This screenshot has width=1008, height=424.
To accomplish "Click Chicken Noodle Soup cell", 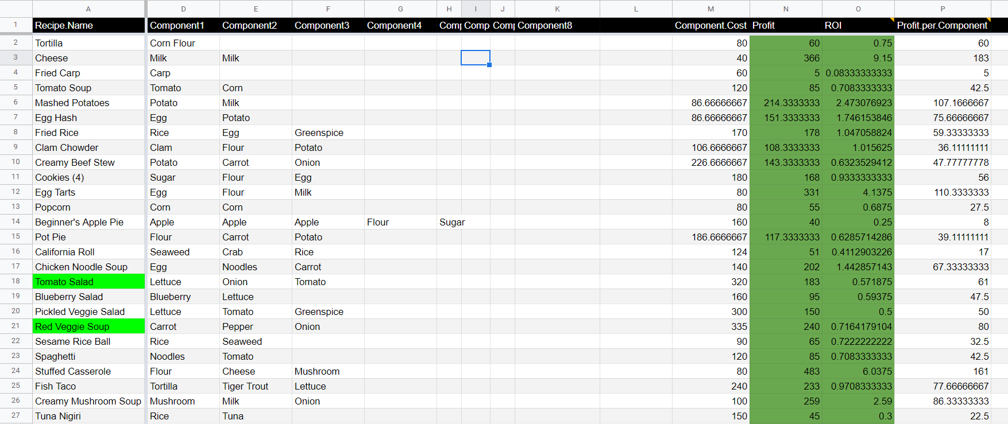I will click(x=88, y=267).
